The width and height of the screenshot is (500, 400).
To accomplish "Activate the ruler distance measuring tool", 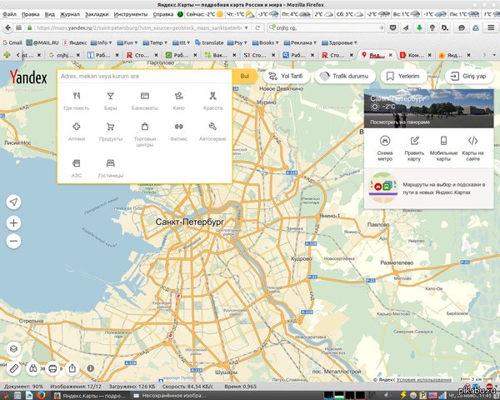I will pyautogui.click(x=13, y=368).
